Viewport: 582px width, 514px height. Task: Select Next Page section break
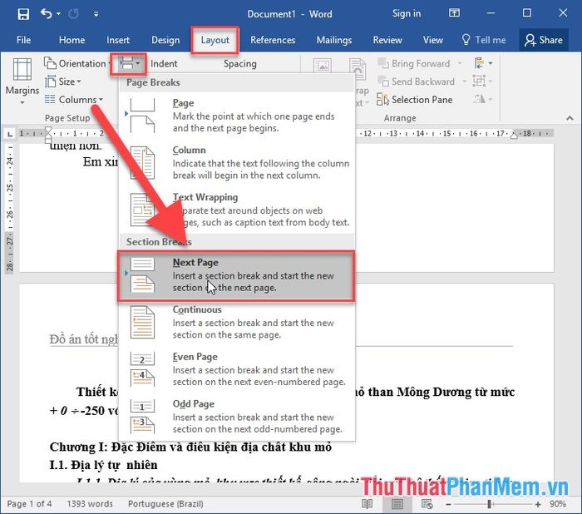click(x=236, y=275)
